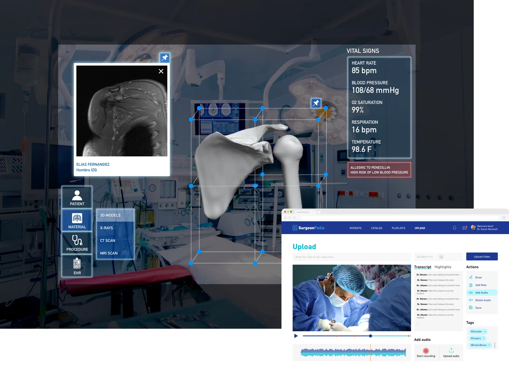
Task: Choose CT SCAN from the submenu
Action: coord(115,241)
